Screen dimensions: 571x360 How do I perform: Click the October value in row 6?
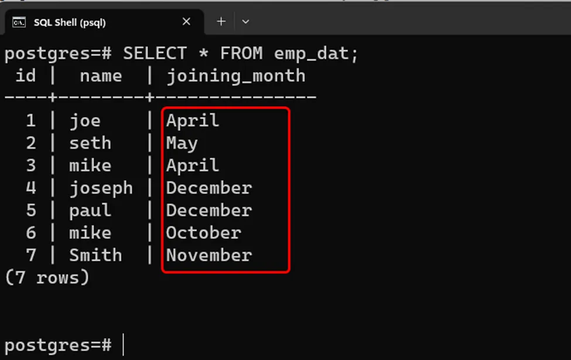pyautogui.click(x=203, y=232)
